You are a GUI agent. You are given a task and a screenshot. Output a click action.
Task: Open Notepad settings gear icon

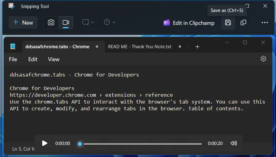pos(263,59)
